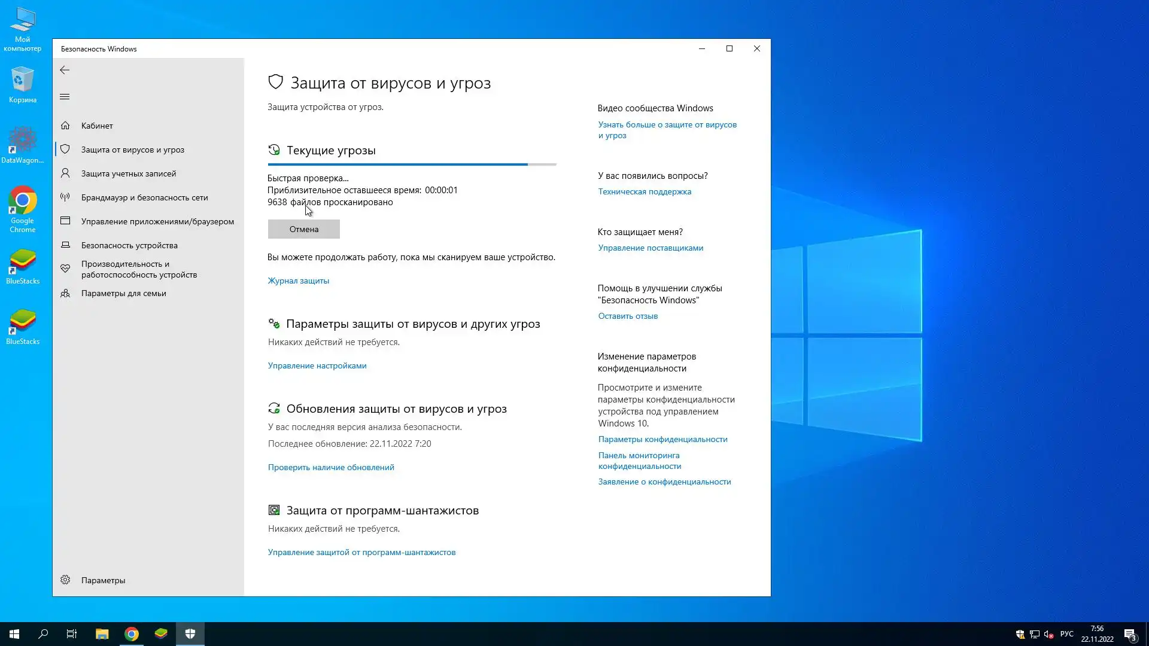
Task: Open Firewall and network protection section
Action: tap(144, 197)
